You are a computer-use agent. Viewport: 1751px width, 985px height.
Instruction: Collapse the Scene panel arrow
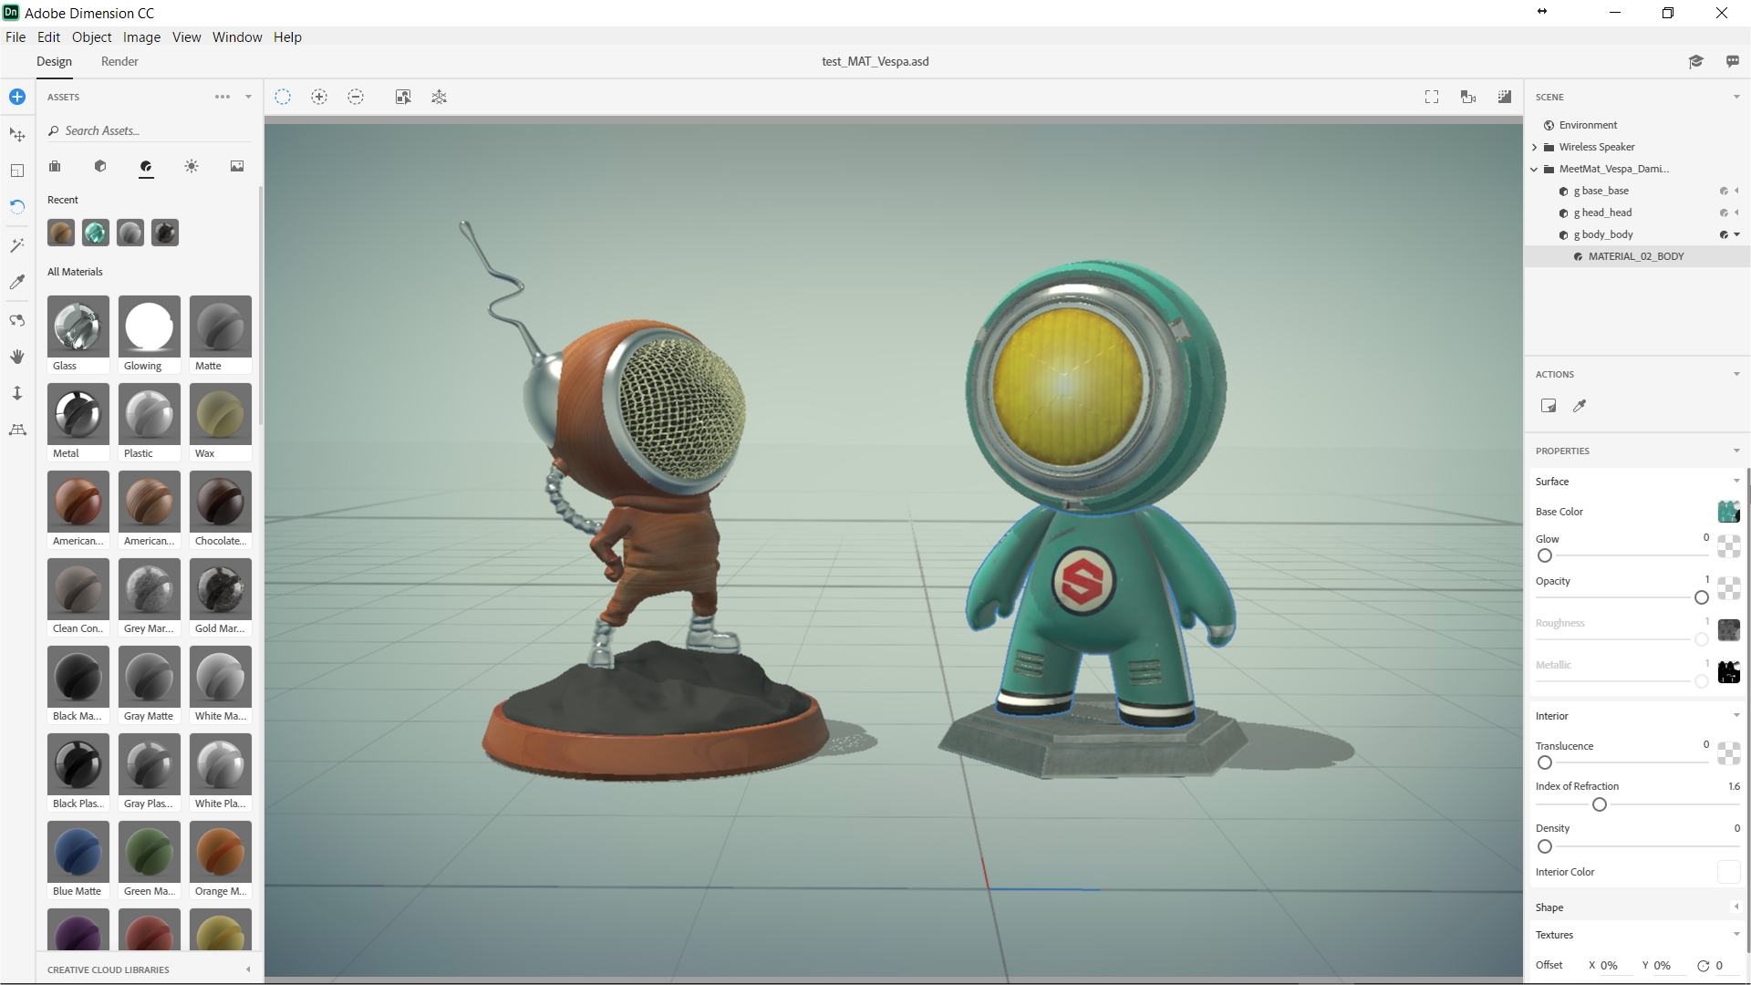1736,97
